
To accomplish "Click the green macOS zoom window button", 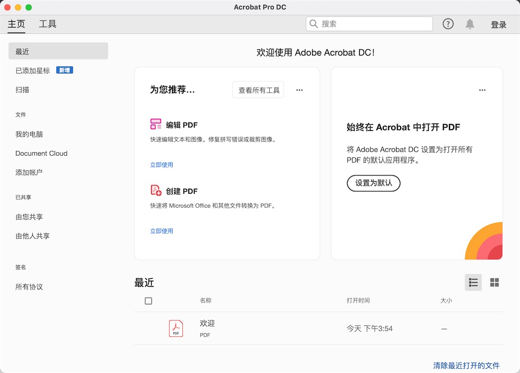I will pyautogui.click(x=29, y=7).
